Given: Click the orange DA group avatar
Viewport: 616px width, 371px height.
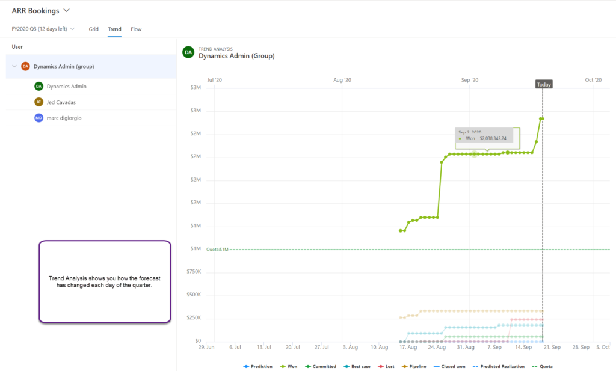Looking at the screenshot, I should coord(25,66).
